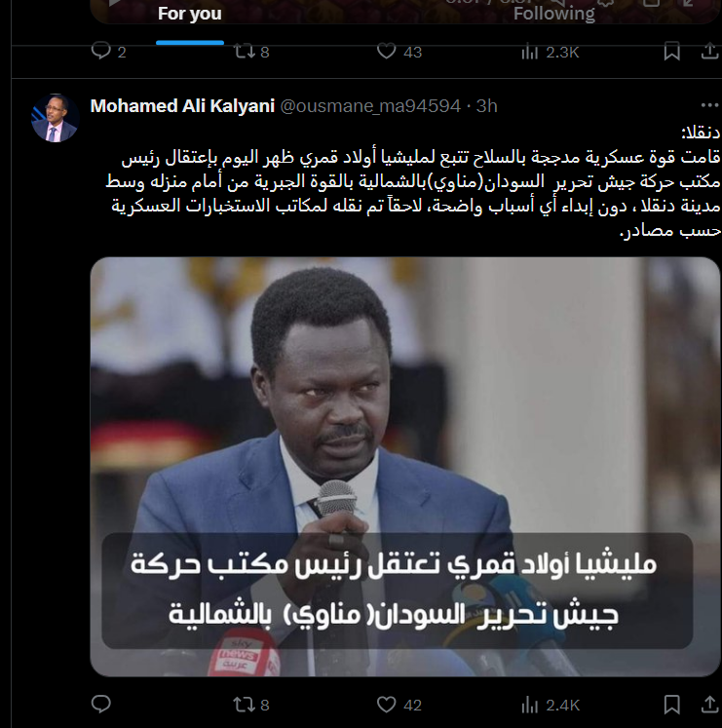Open the @ousmane_ma94594 handle link
Image resolution: width=722 pixels, height=728 pixels.
tap(370, 106)
